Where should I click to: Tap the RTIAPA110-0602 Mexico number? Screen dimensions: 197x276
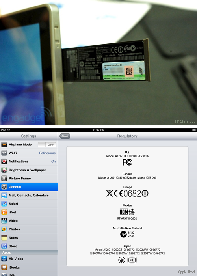[x=127, y=218]
